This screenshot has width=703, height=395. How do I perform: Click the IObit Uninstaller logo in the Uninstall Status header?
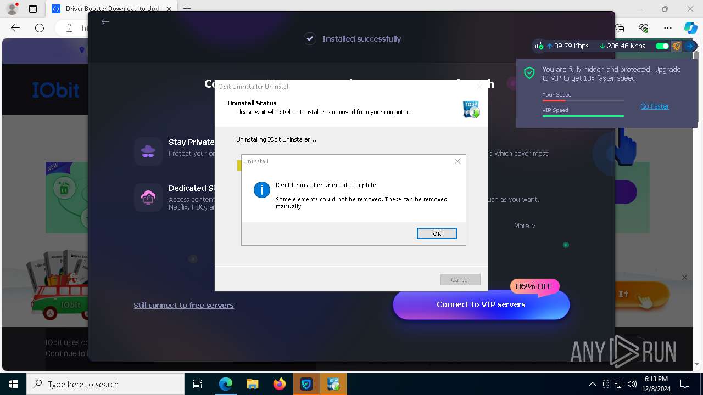(x=471, y=109)
